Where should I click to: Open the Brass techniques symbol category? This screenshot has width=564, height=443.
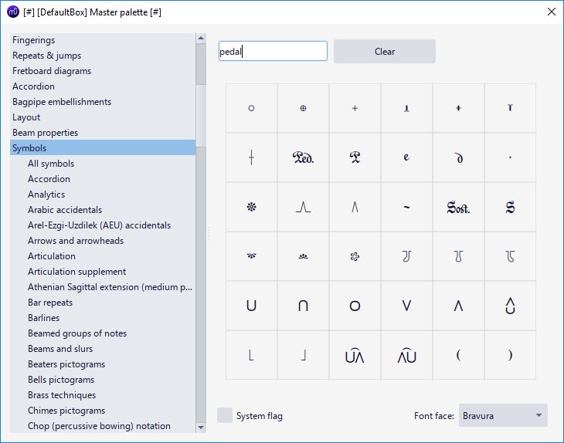[62, 395]
